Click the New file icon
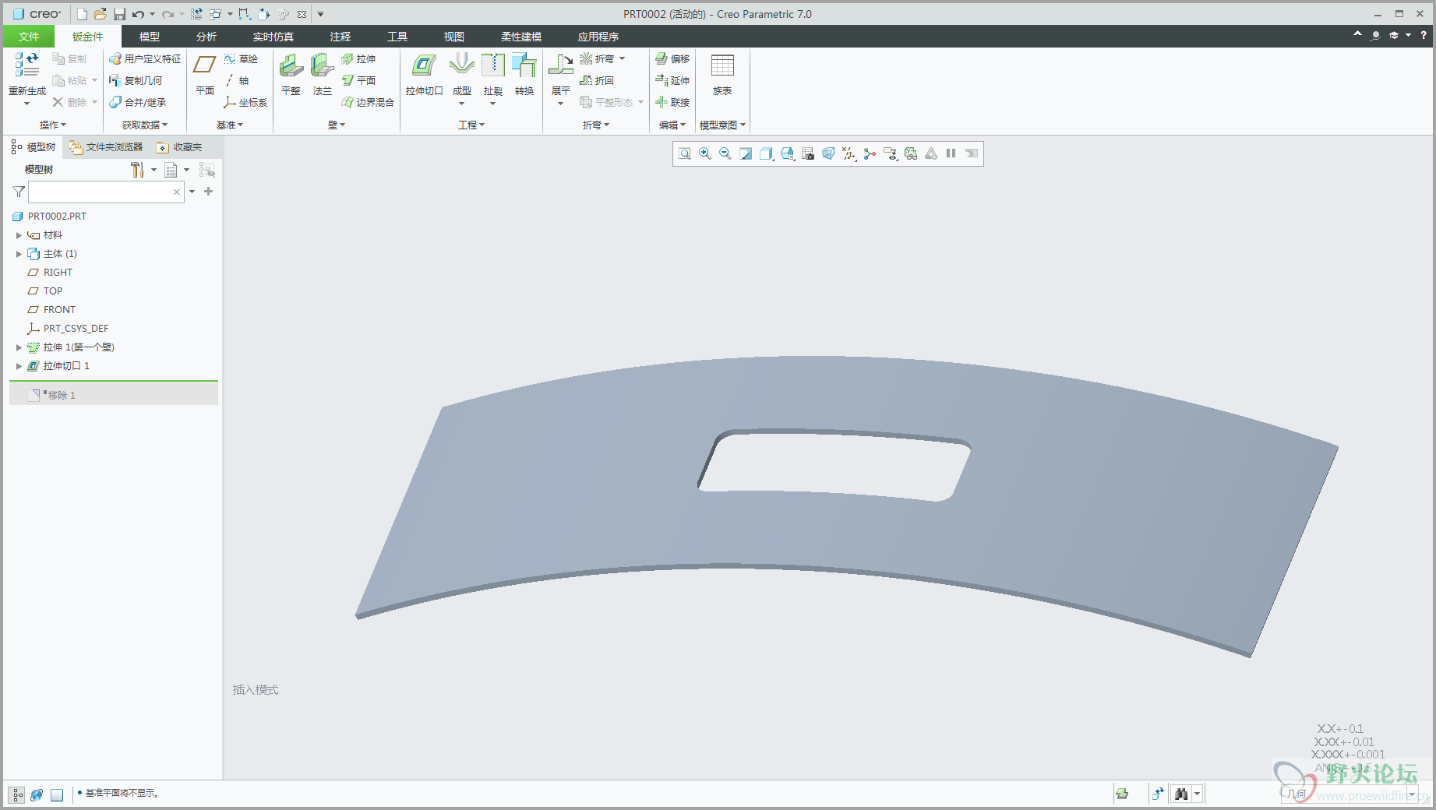 [x=82, y=14]
